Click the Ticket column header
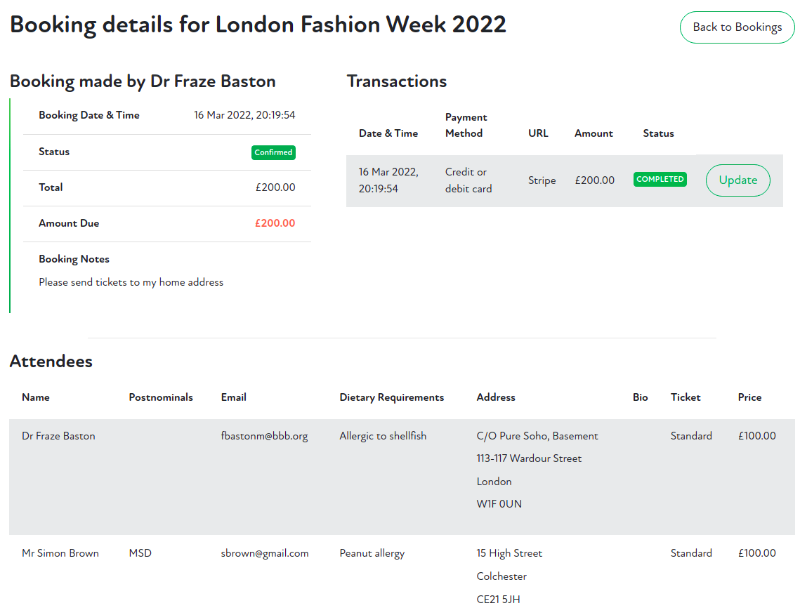 click(685, 397)
